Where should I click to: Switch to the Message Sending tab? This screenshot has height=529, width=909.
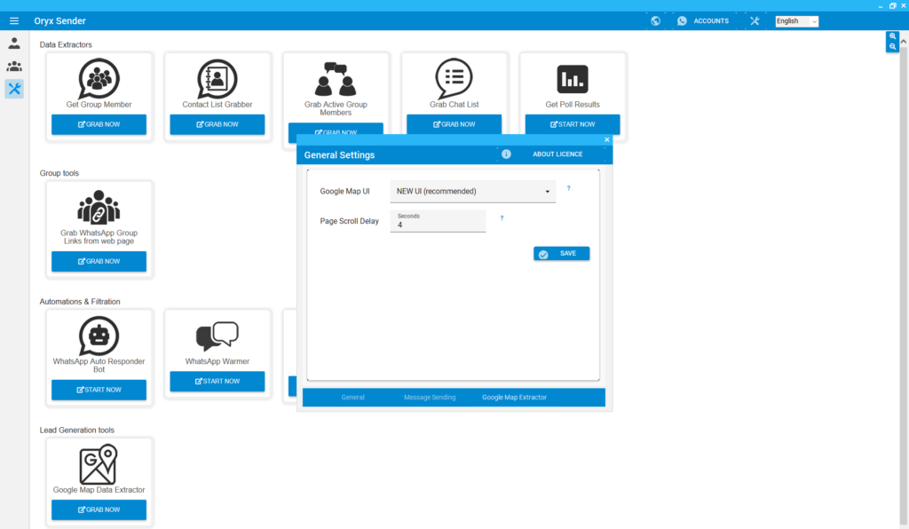pos(430,398)
